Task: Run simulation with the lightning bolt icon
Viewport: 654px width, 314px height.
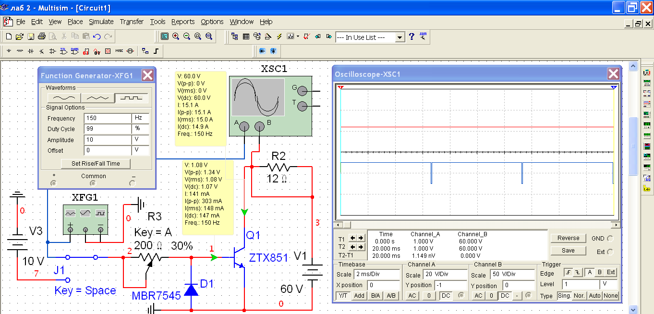Action: point(279,36)
